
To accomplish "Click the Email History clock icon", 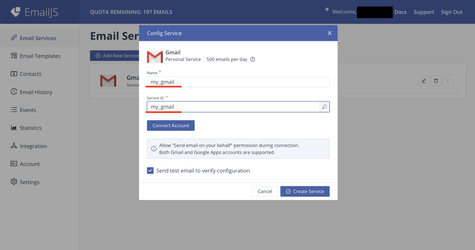I will (14, 92).
